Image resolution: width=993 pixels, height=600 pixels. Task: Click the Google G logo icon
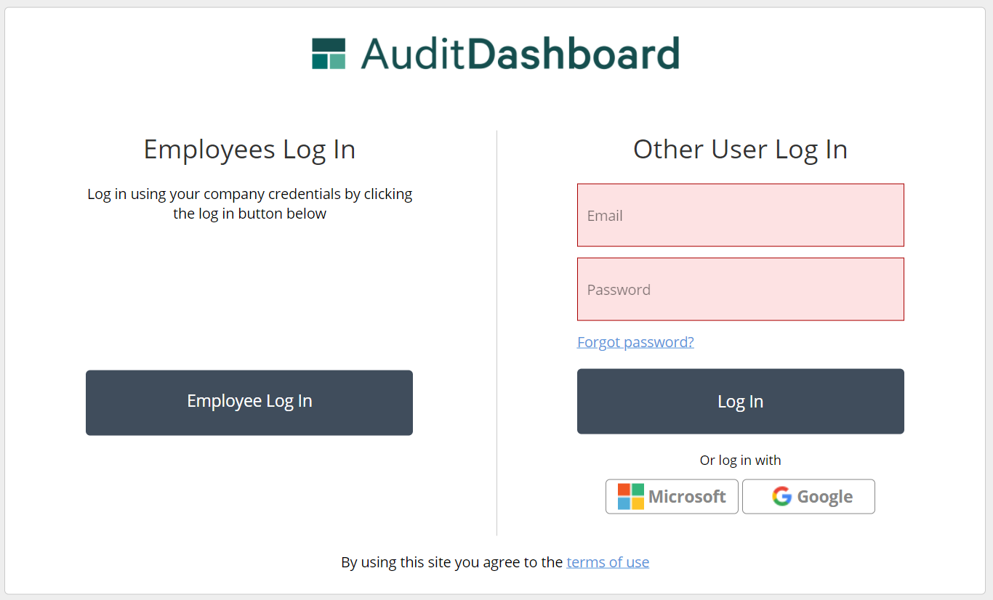(x=781, y=497)
